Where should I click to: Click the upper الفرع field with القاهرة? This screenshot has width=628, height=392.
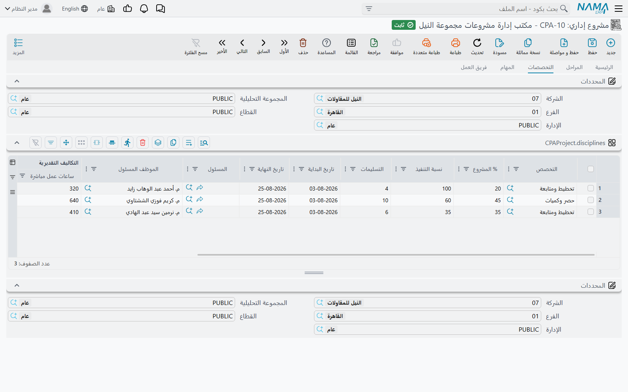427,112
